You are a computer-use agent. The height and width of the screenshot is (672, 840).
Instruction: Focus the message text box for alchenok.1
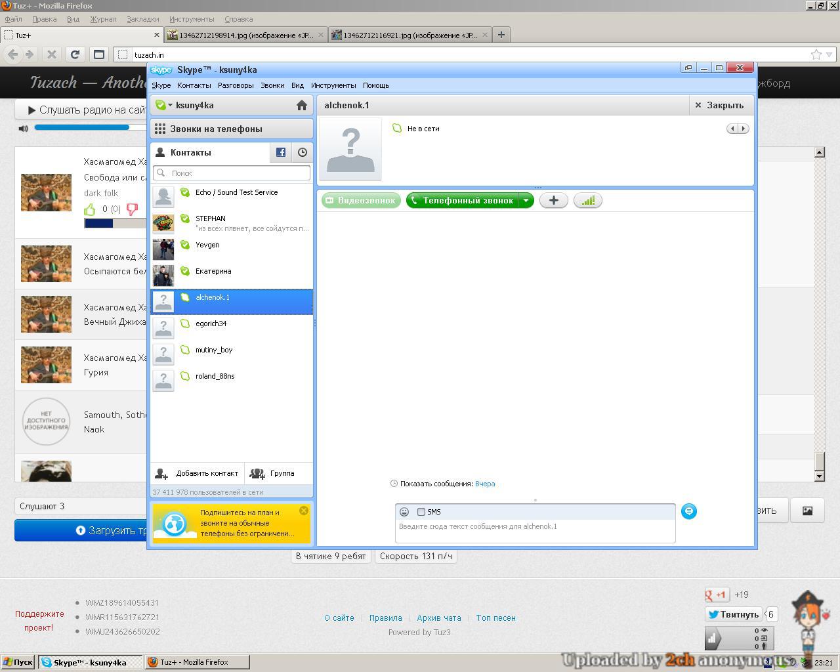[x=535, y=531]
